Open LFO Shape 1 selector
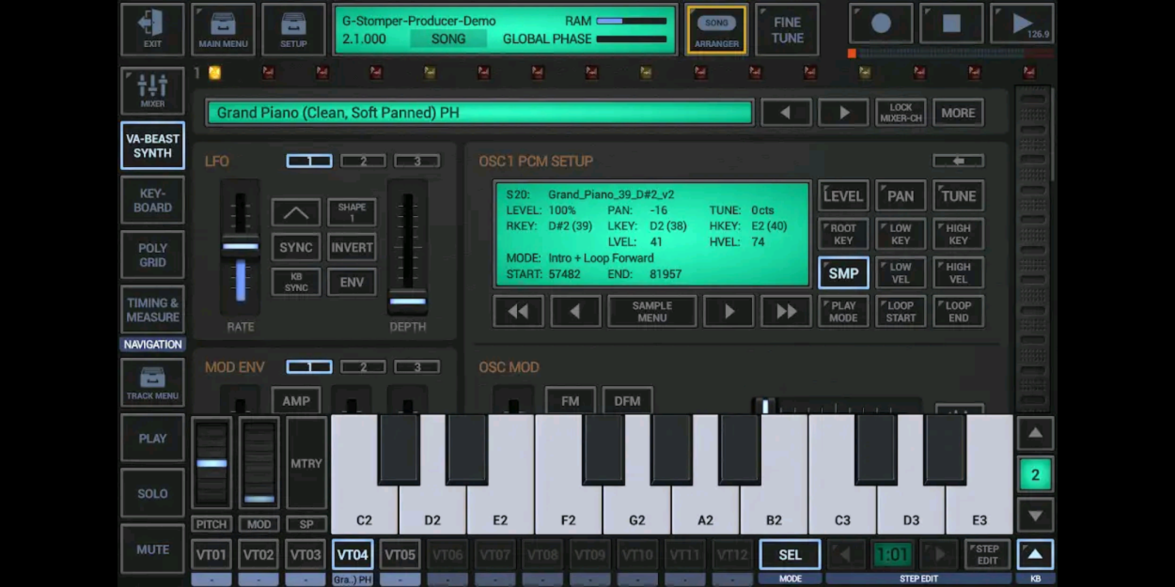The height and width of the screenshot is (587, 1175). (x=352, y=213)
